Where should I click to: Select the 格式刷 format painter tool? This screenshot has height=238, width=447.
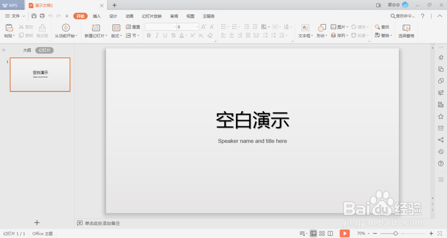click(x=42, y=31)
